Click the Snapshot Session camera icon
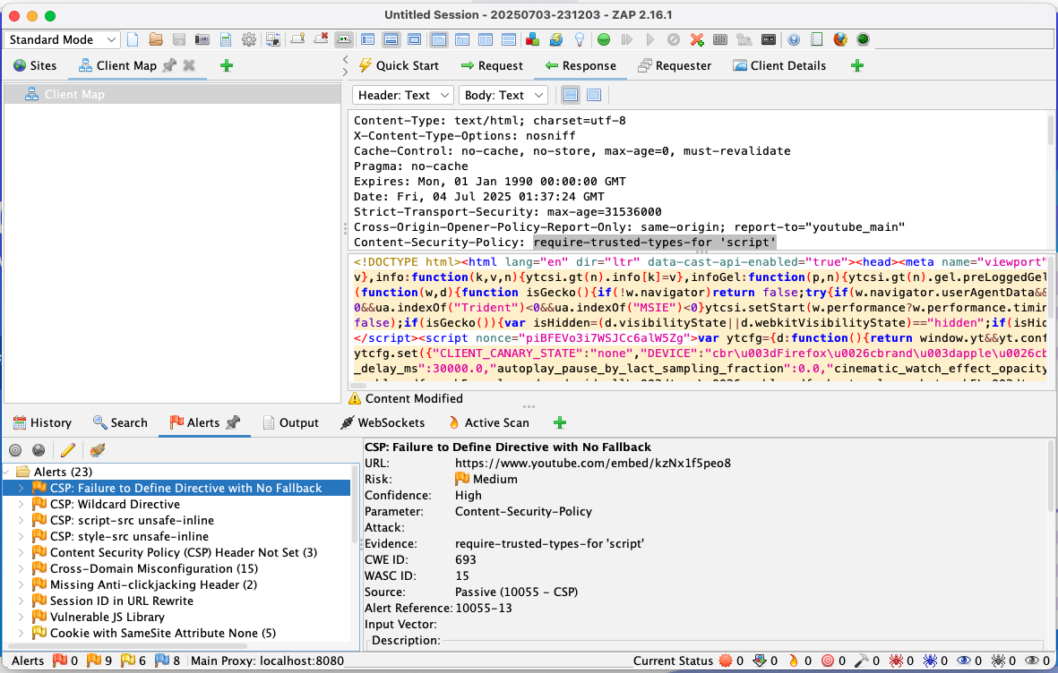Image resolution: width=1058 pixels, height=673 pixels. click(x=202, y=39)
